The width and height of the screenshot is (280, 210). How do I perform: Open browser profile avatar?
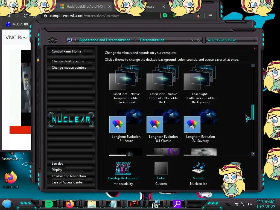(x=198, y=16)
